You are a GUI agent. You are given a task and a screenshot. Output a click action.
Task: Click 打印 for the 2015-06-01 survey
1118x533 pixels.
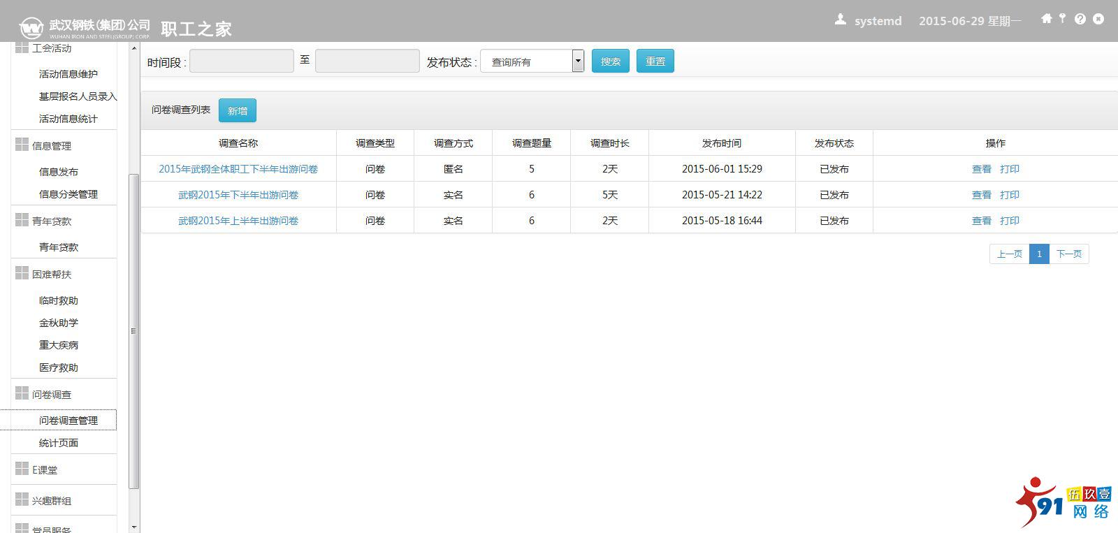tap(1010, 169)
